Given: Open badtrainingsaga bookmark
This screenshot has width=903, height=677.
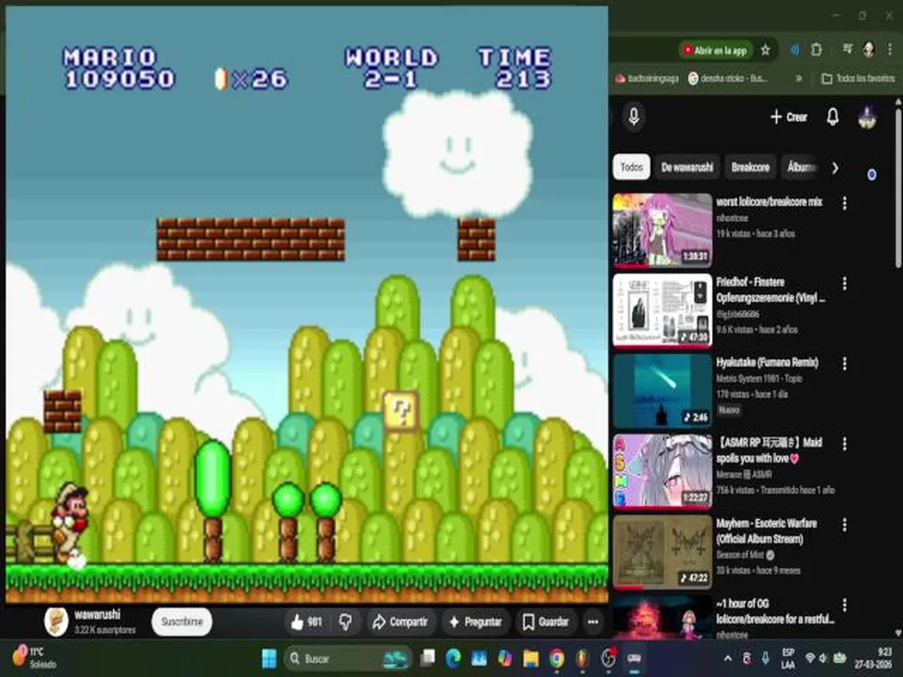Looking at the screenshot, I should tap(647, 78).
